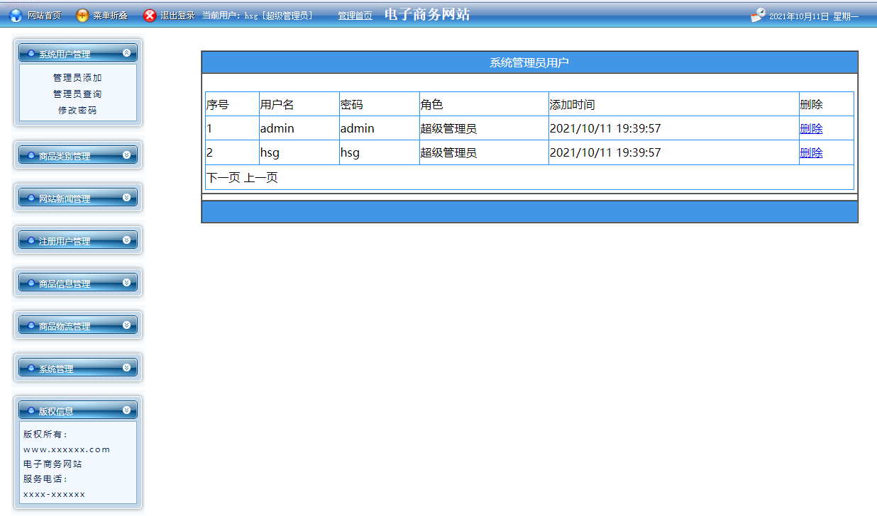Expand the 商品信息管理 section chevron

click(126, 282)
